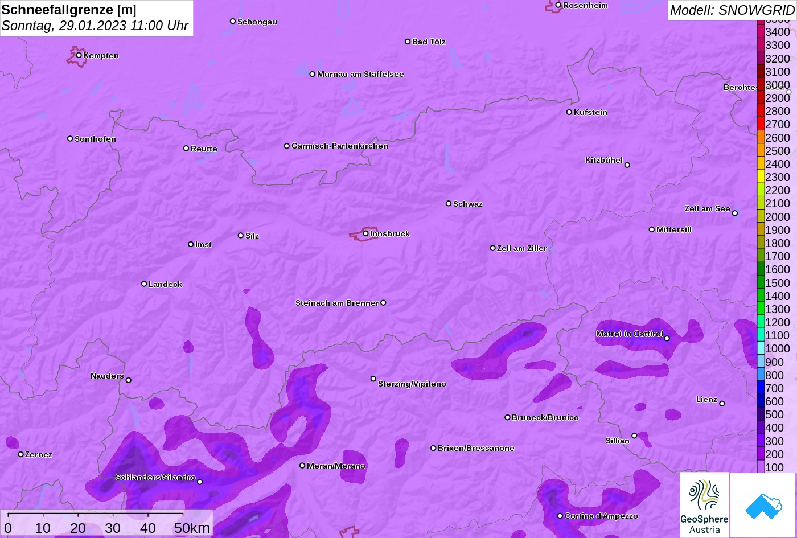Image resolution: width=797 pixels, height=538 pixels.
Task: Click the Sonthofen town label
Action: pyautogui.click(x=95, y=139)
